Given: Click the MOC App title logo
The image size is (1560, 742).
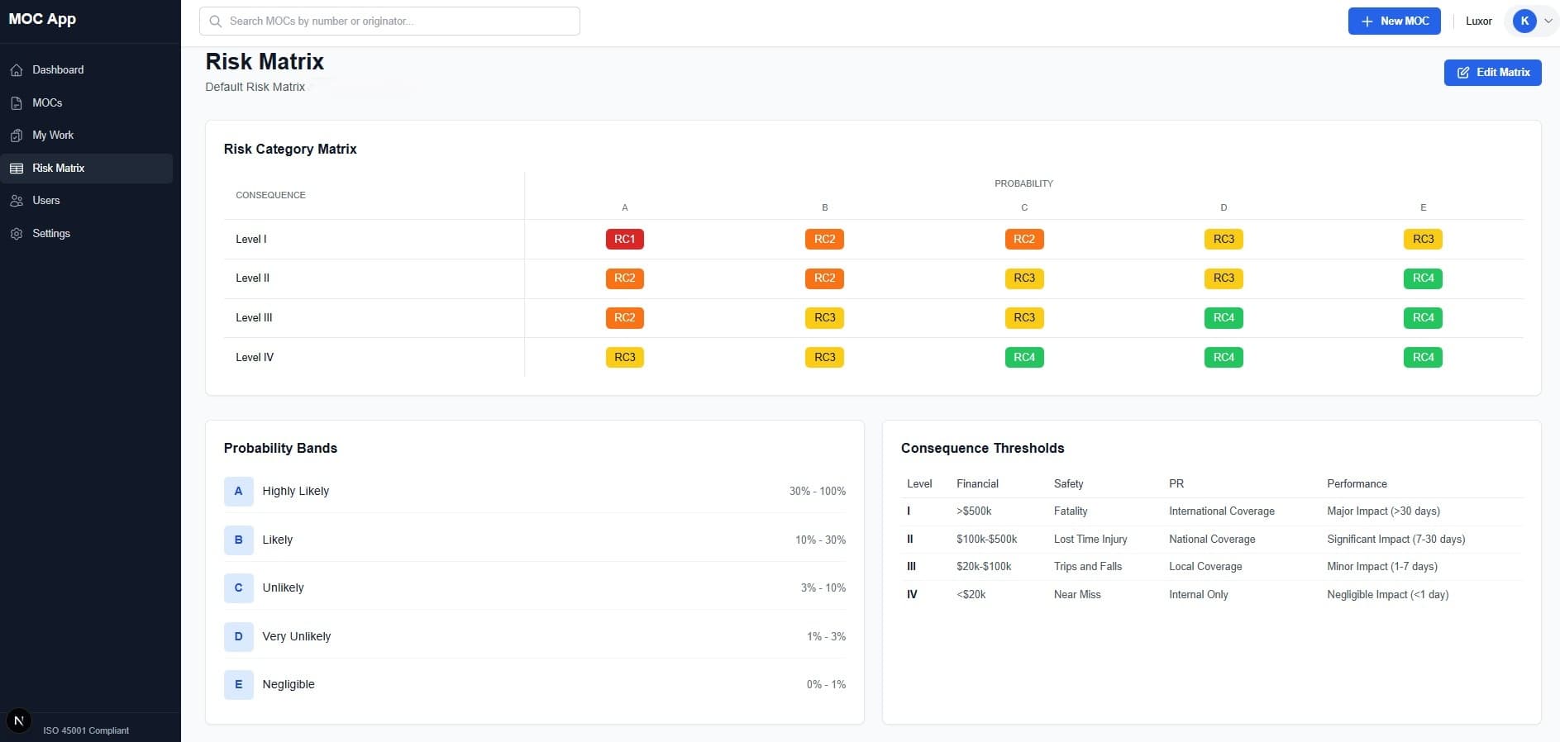Looking at the screenshot, I should coord(42,19).
